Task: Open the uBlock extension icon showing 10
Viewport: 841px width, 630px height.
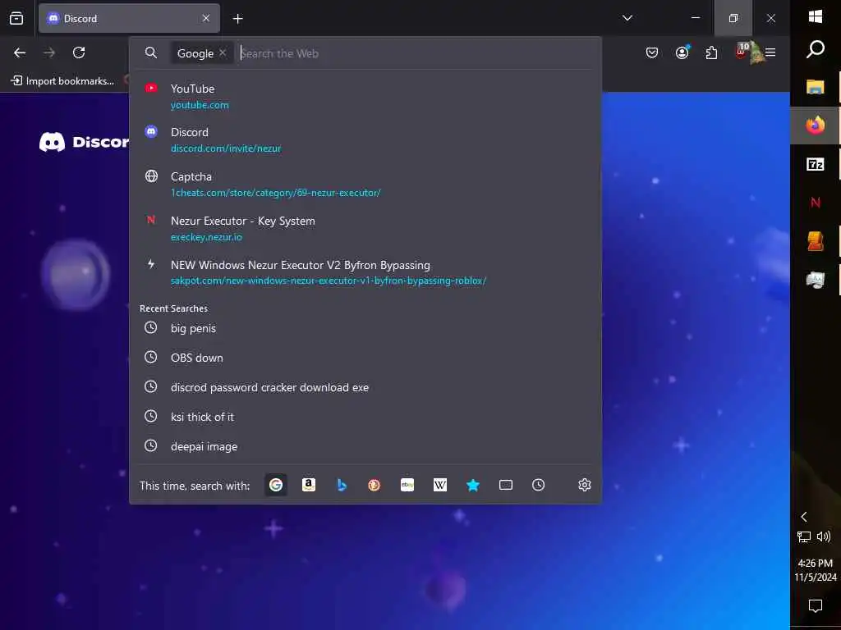Action: click(x=742, y=52)
